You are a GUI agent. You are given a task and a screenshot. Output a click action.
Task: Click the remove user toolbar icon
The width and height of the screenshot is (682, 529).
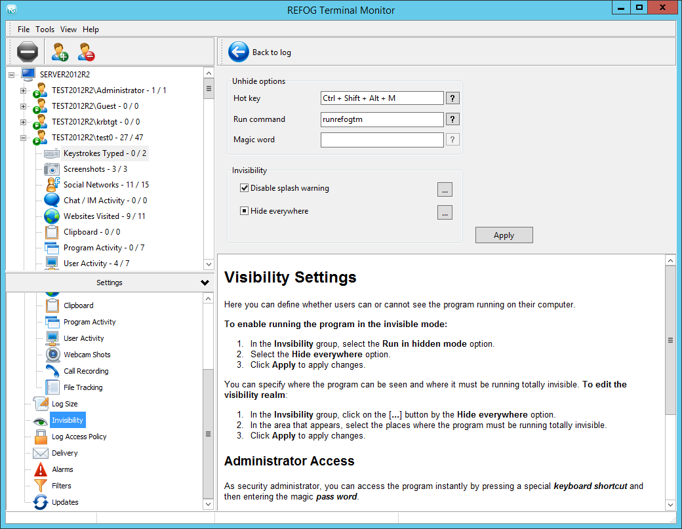86,52
